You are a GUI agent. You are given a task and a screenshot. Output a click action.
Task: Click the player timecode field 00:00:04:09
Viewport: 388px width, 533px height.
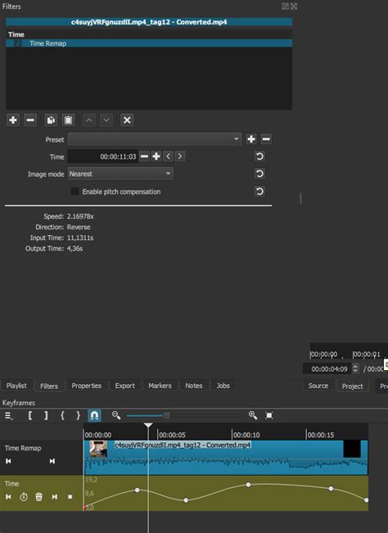[x=327, y=368]
